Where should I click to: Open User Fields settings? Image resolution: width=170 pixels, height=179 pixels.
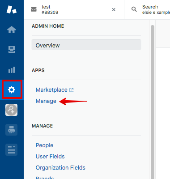click(50, 157)
